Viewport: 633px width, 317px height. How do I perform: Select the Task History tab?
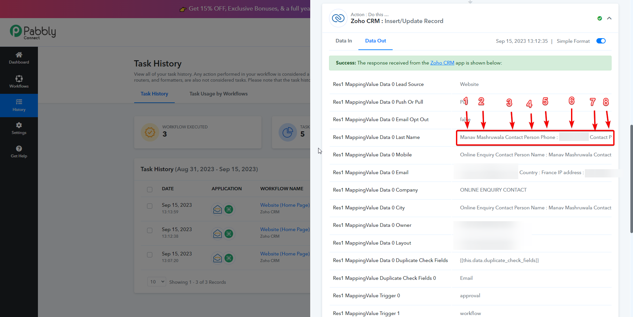tap(154, 94)
